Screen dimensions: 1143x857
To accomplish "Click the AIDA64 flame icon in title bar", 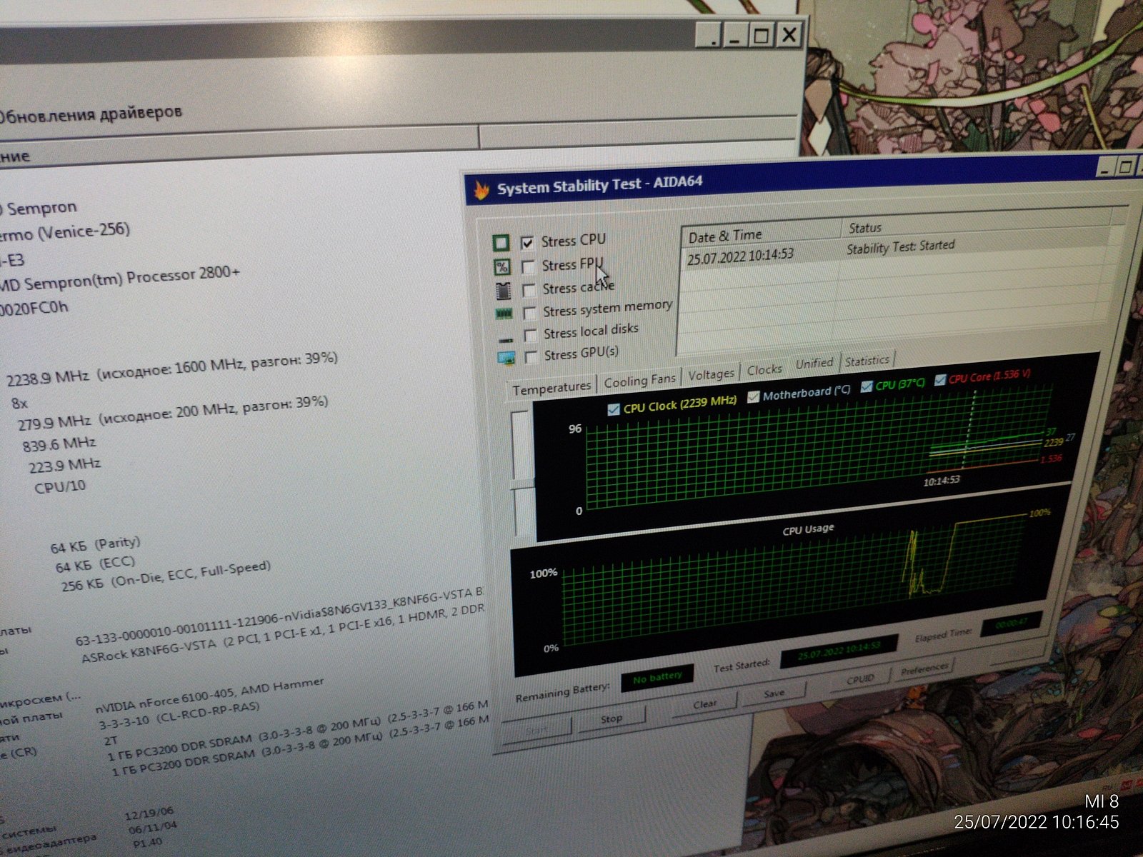I will coord(481,191).
